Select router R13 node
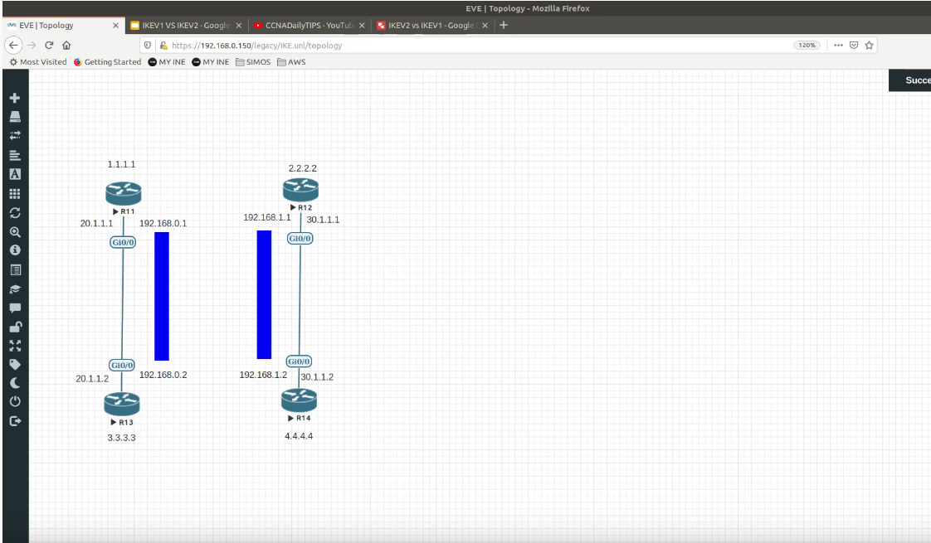Viewport: 931px width, 543px height. pos(122,404)
